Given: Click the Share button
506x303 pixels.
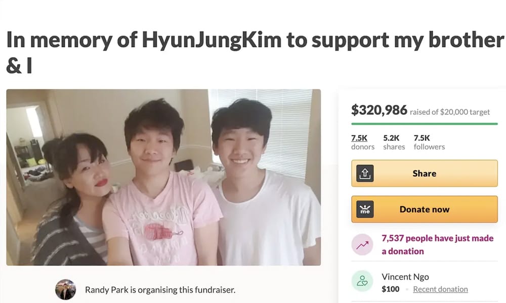Looking at the screenshot, I should 425,174.
